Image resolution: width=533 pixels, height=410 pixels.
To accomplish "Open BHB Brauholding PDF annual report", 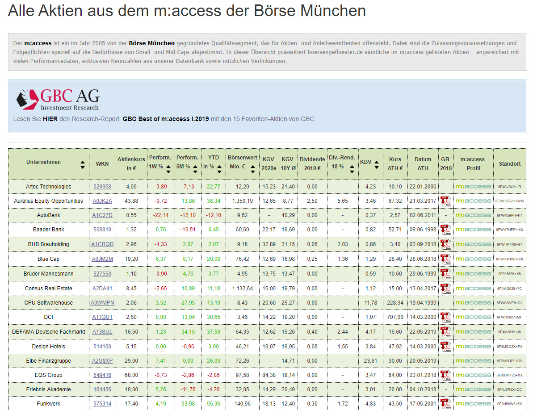I will (445, 244).
